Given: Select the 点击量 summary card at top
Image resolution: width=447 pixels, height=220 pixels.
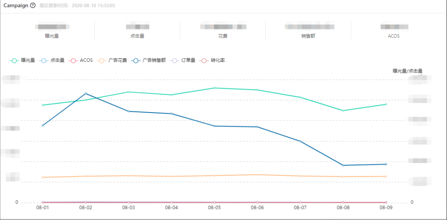Looking at the screenshot, I should click(x=137, y=31).
